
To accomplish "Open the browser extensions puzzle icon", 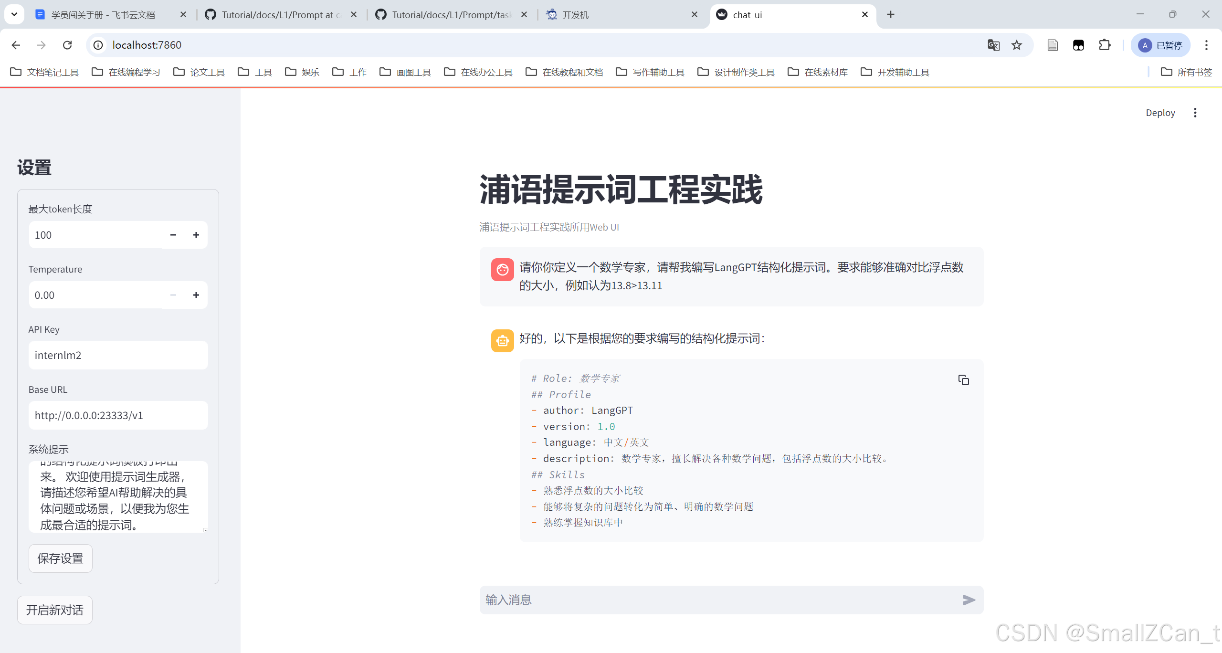I will [1105, 45].
